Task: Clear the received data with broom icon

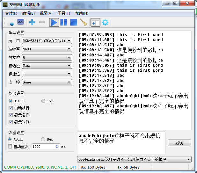Action: pyautogui.click(x=84, y=22)
